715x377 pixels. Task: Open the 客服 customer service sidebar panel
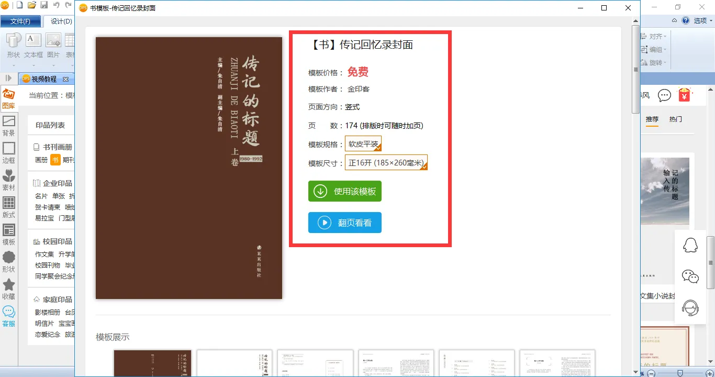pos(8,316)
